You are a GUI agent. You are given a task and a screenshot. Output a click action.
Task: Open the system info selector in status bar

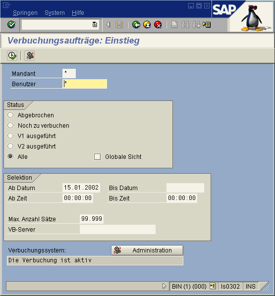pyautogui.click(x=213, y=286)
